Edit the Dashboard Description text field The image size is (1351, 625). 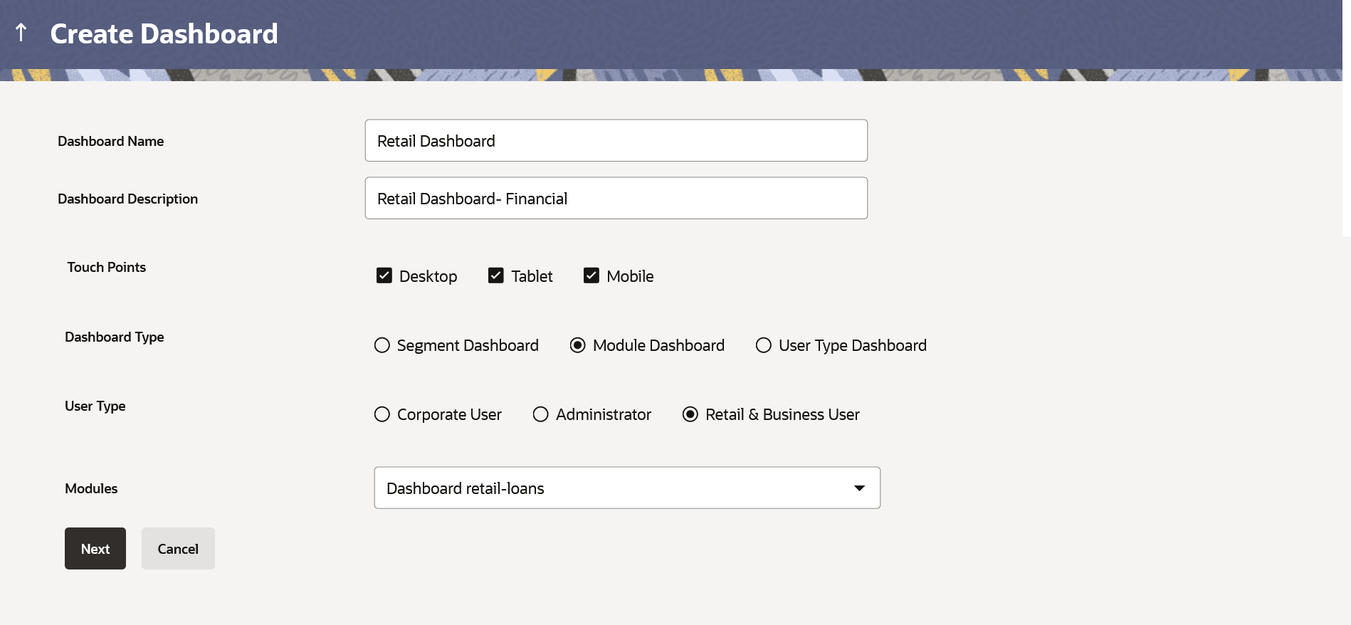pos(616,199)
